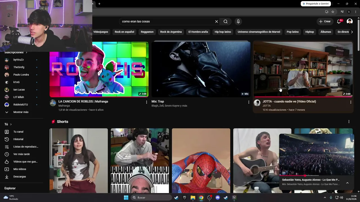Expand the Suscripciones section arrow
Screen dimensions: 360x202
26,52
